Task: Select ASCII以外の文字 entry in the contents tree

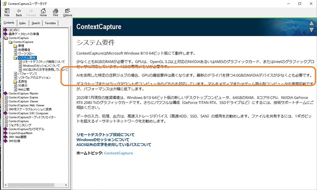Action: 45,70
